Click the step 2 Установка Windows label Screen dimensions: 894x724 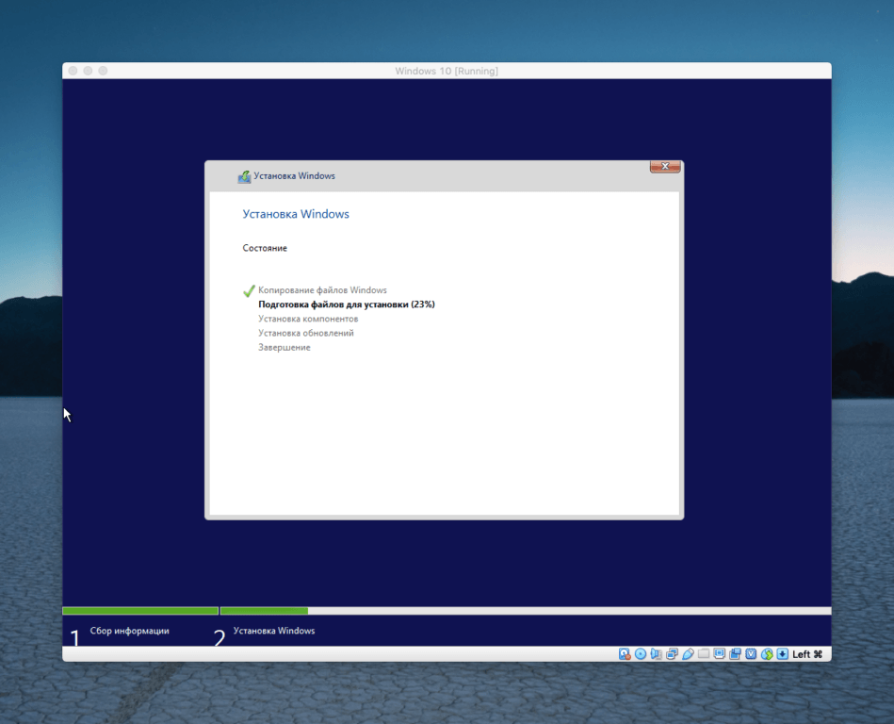[274, 631]
